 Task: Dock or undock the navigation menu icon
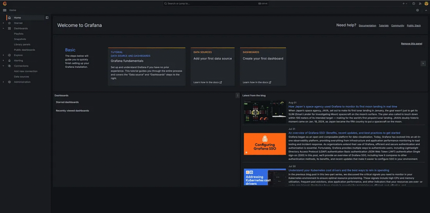pyautogui.click(x=47, y=18)
